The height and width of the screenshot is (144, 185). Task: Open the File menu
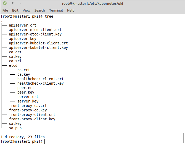(5, 11)
